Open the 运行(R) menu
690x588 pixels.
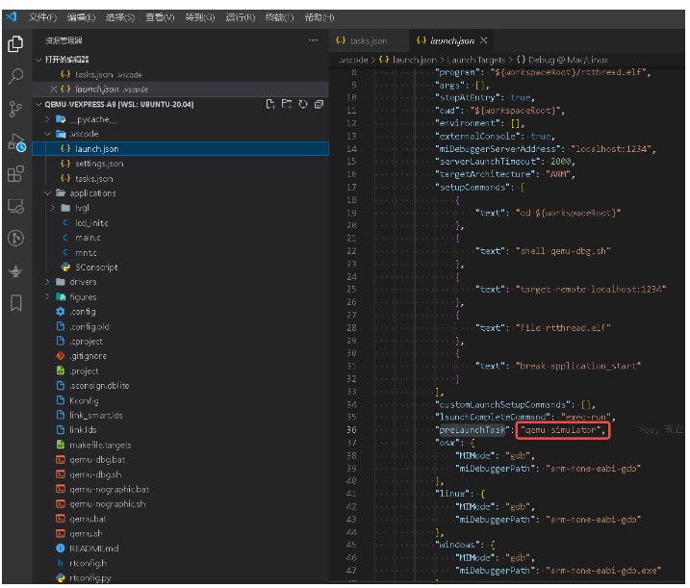tap(240, 17)
